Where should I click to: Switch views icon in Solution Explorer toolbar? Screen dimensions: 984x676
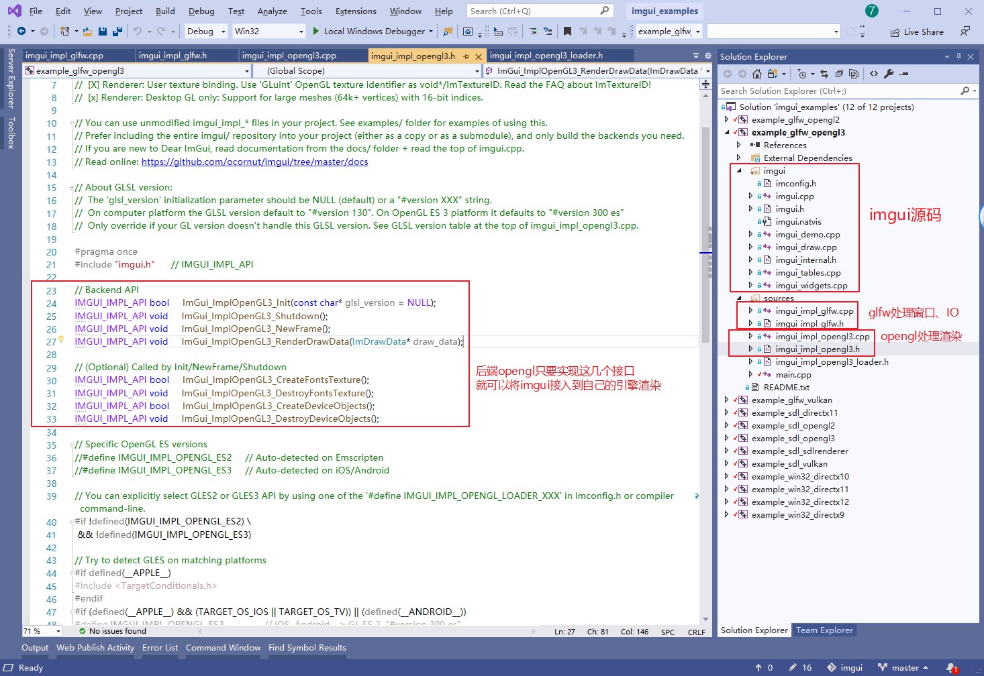coord(773,74)
